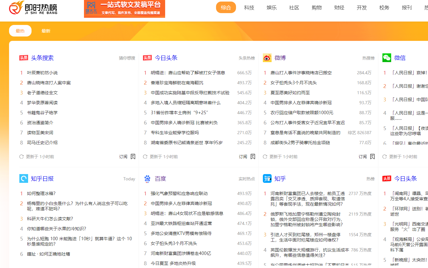Open 胡锡进：唐山应帮助了解被打女子信息 headline
Screen dimensions: 428x268
click(x=188, y=73)
